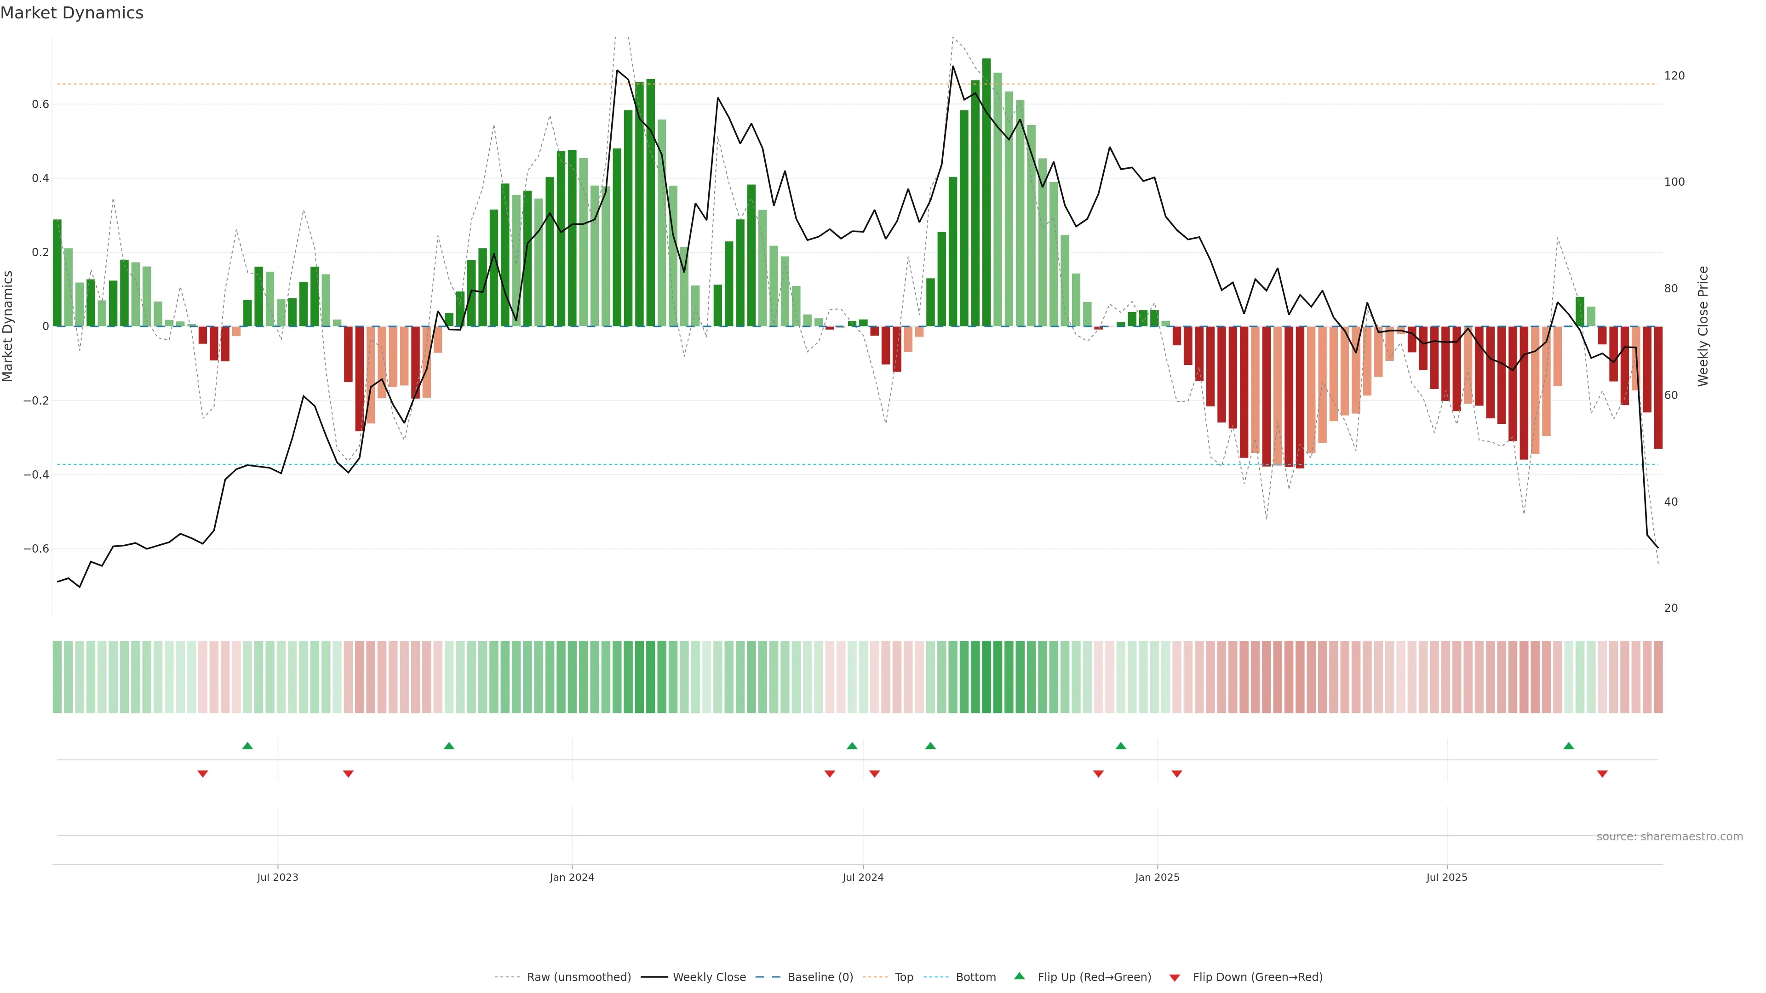Image resolution: width=1766 pixels, height=993 pixels.
Task: Click the Flip Up green triangle legend icon
Action: pyautogui.click(x=1020, y=976)
